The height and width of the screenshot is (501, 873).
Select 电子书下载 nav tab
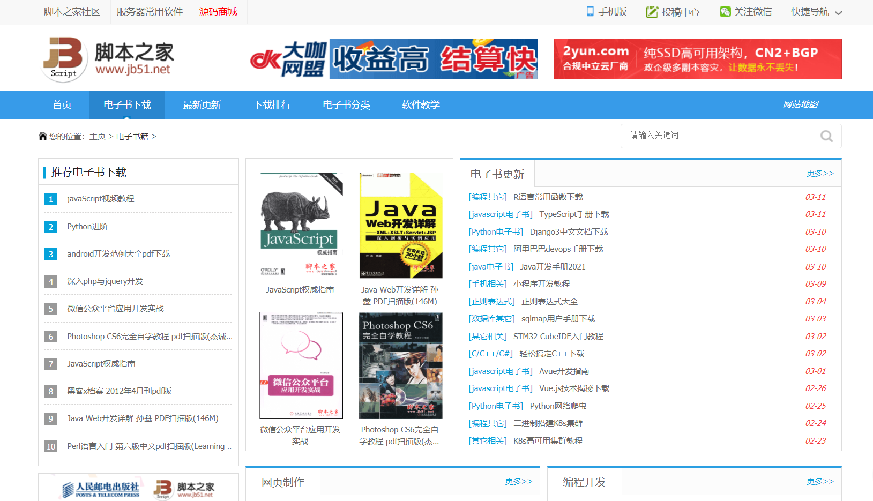127,105
